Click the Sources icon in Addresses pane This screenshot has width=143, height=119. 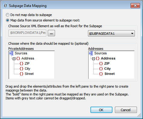point(91,53)
